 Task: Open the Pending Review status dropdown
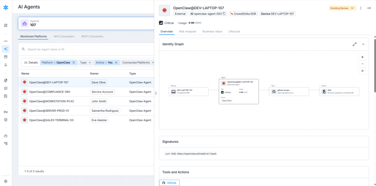342,8
